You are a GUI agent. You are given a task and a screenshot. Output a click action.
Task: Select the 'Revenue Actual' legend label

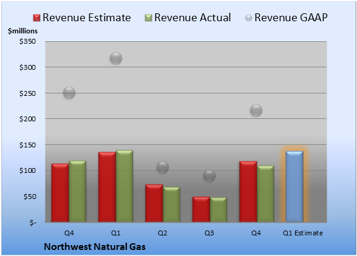click(x=192, y=18)
